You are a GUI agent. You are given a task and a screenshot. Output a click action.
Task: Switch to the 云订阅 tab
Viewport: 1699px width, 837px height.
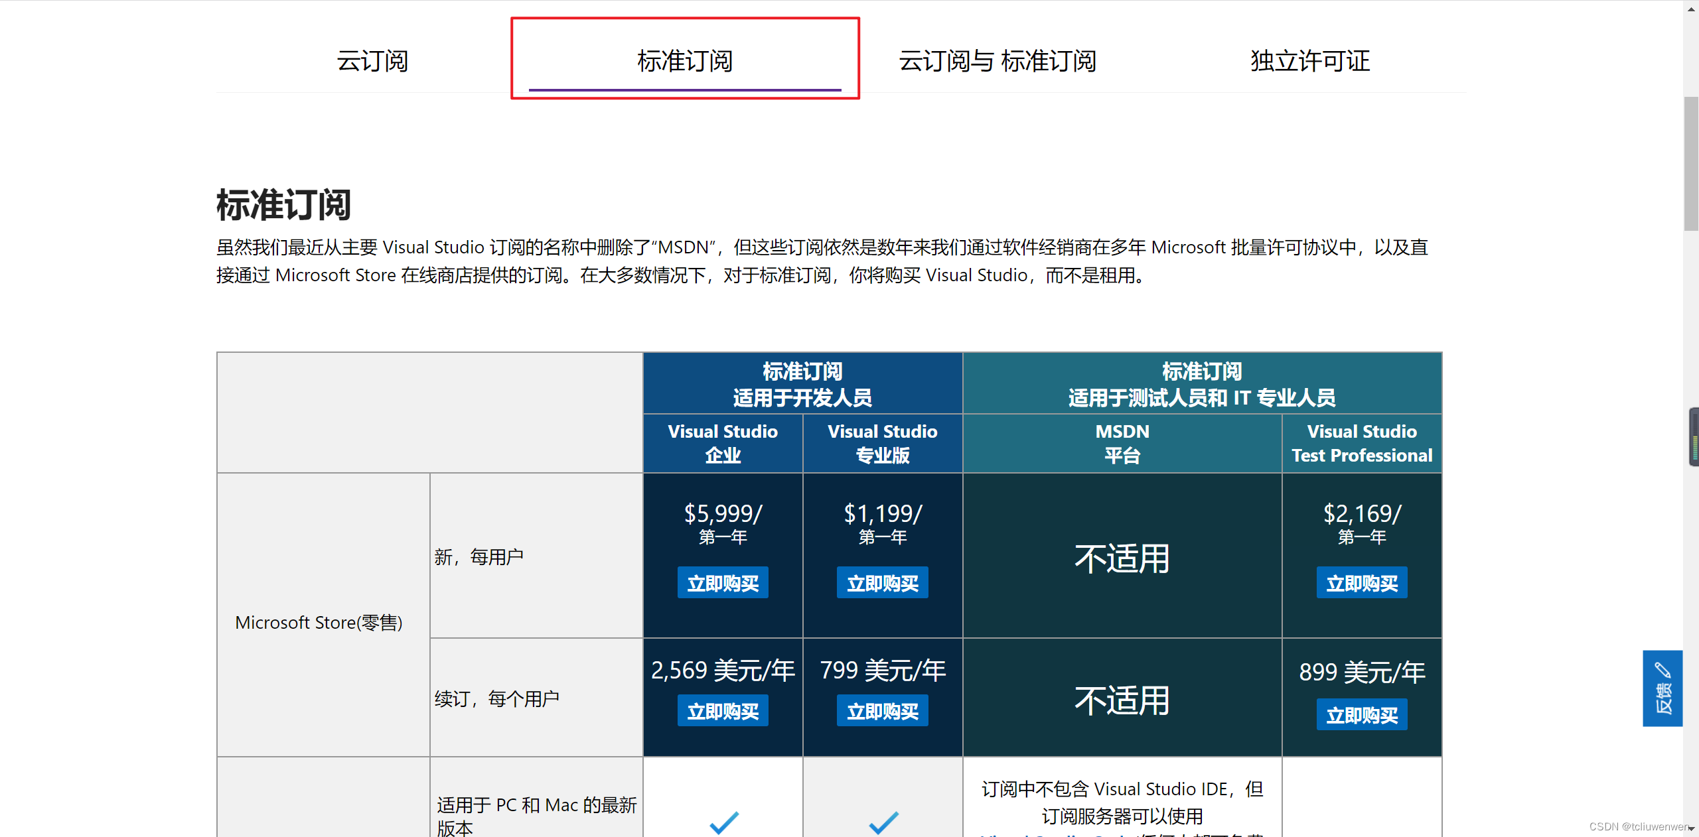[x=372, y=61]
